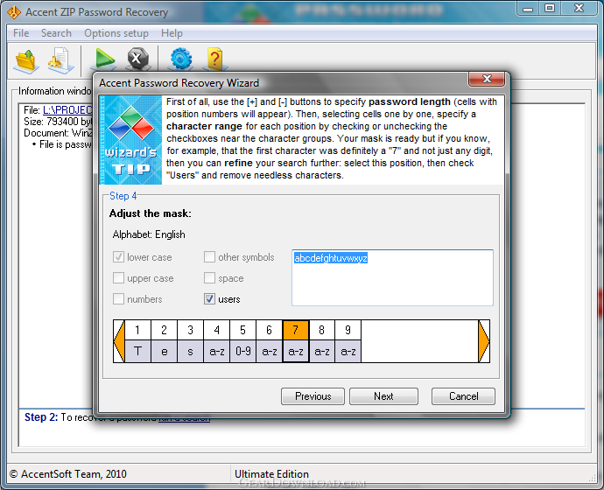Toggle the space checkbox
Viewport: 604px width, 490px height.
coord(209,278)
